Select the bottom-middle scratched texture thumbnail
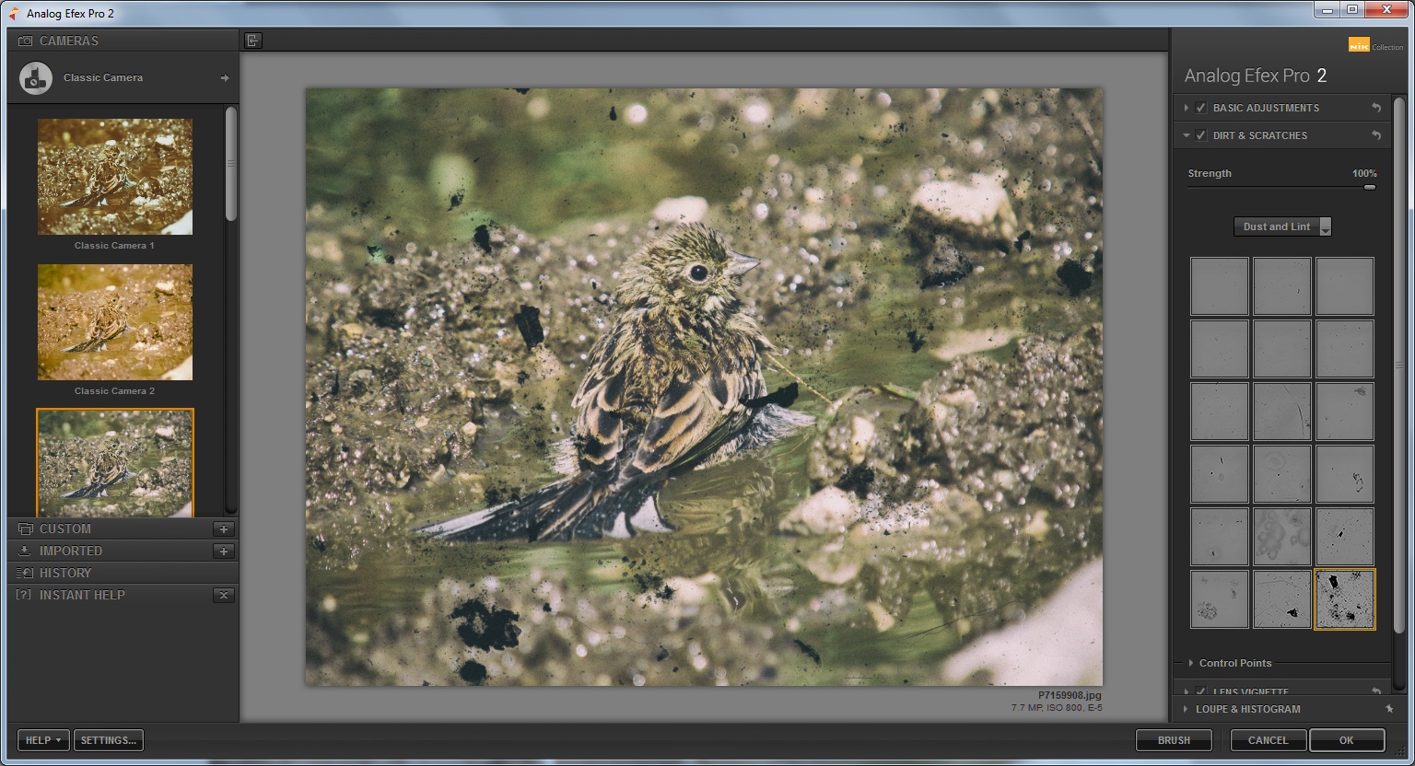Image resolution: width=1415 pixels, height=766 pixels. pyautogui.click(x=1282, y=599)
